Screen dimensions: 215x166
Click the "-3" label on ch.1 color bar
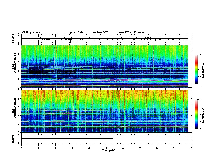200,55
